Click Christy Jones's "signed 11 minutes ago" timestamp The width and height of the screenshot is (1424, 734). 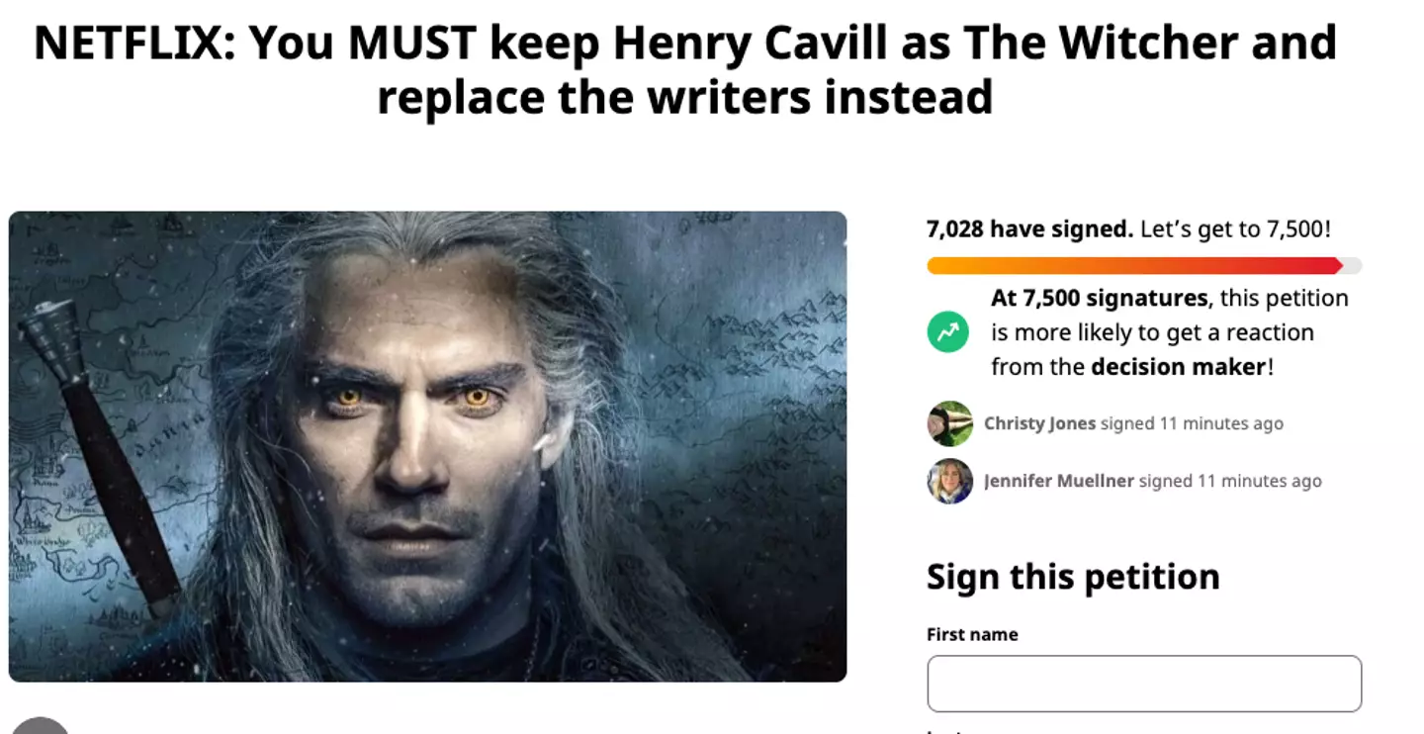[1192, 423]
